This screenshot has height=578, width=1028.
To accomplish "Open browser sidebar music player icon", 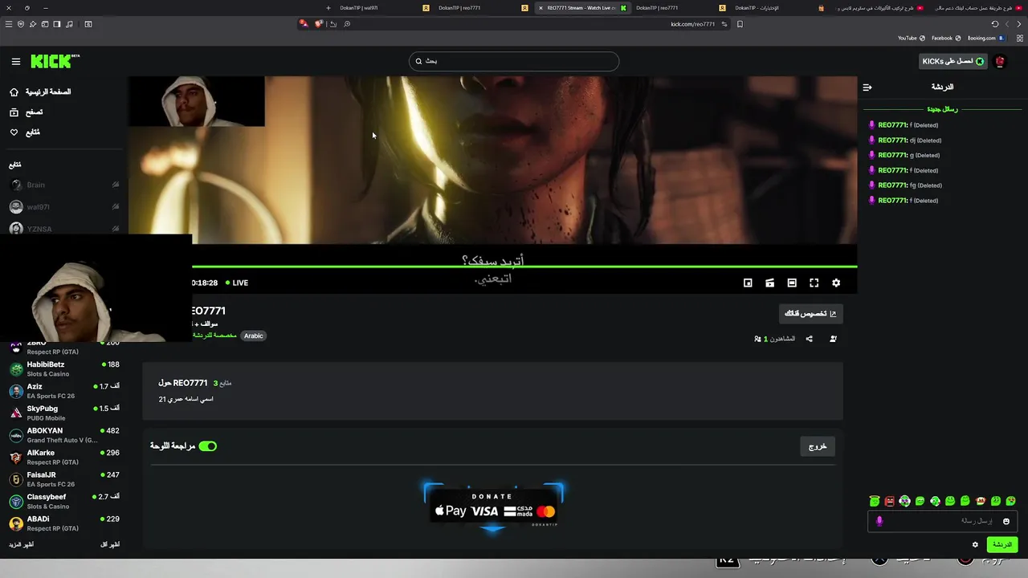I will (x=69, y=24).
